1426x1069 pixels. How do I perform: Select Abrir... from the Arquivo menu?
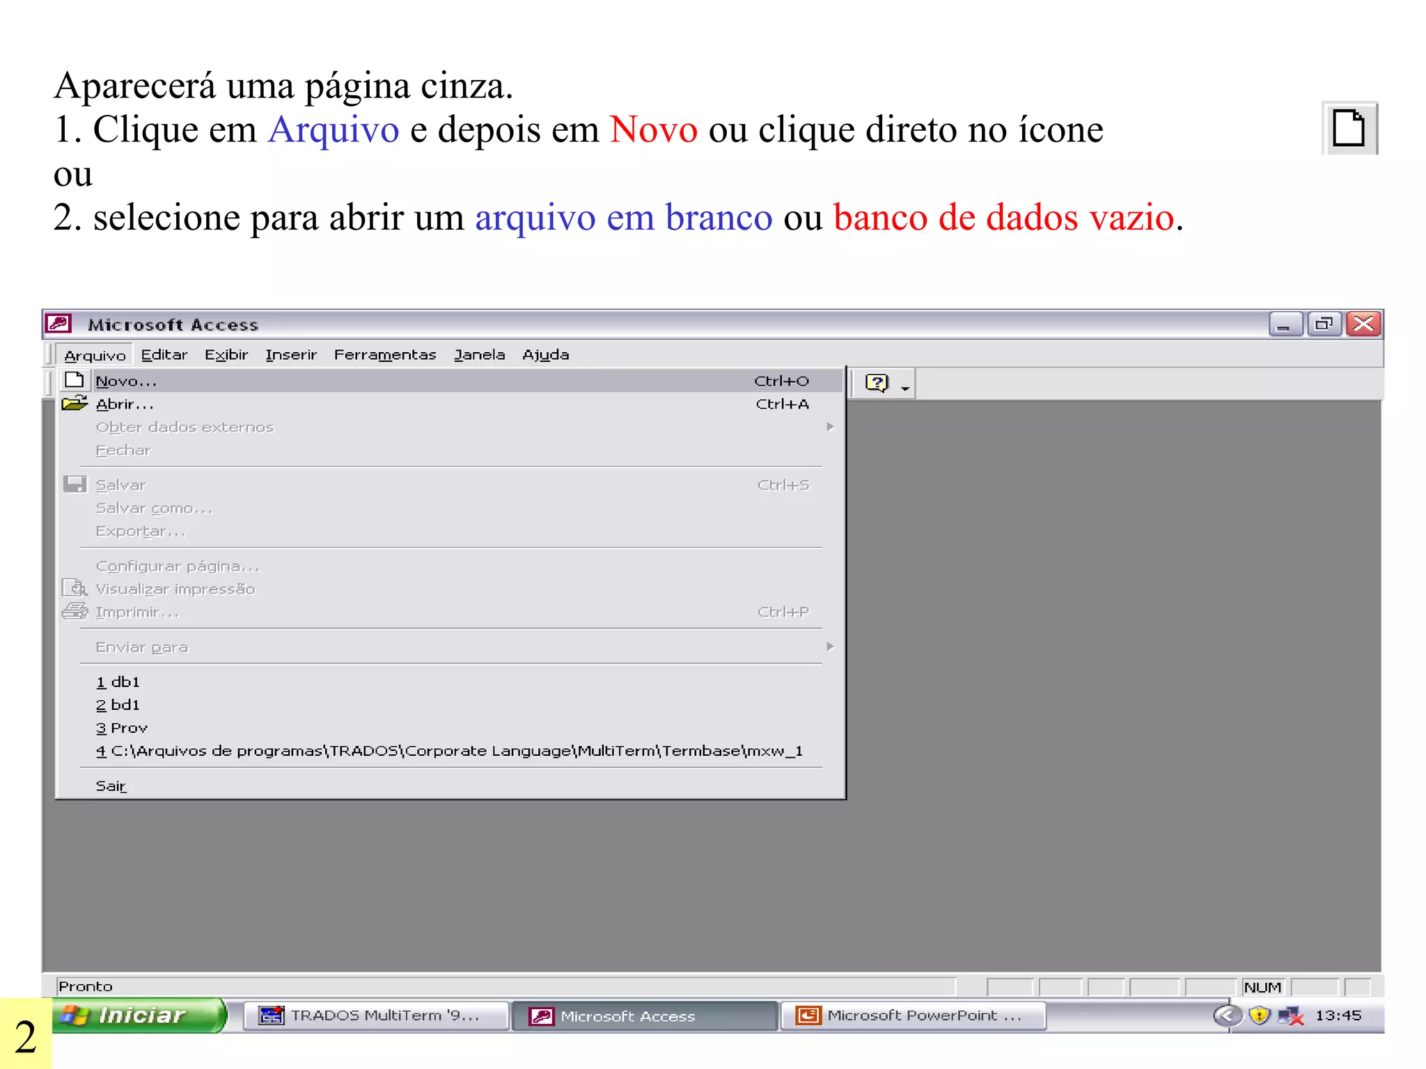(125, 404)
